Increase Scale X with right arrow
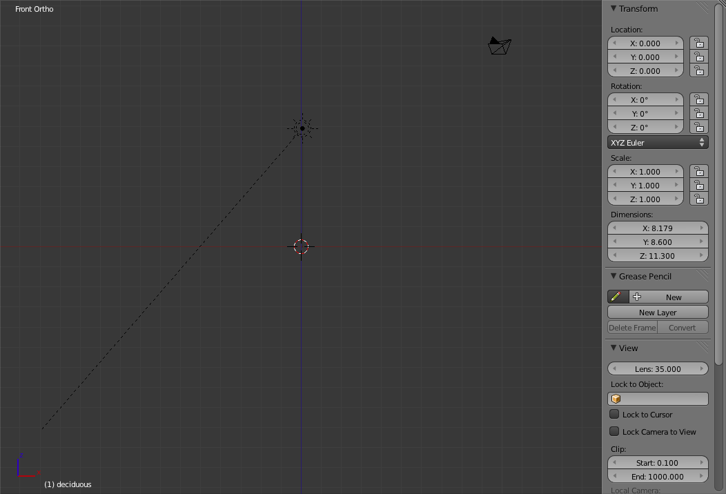Image resolution: width=726 pixels, height=494 pixels. pos(677,171)
